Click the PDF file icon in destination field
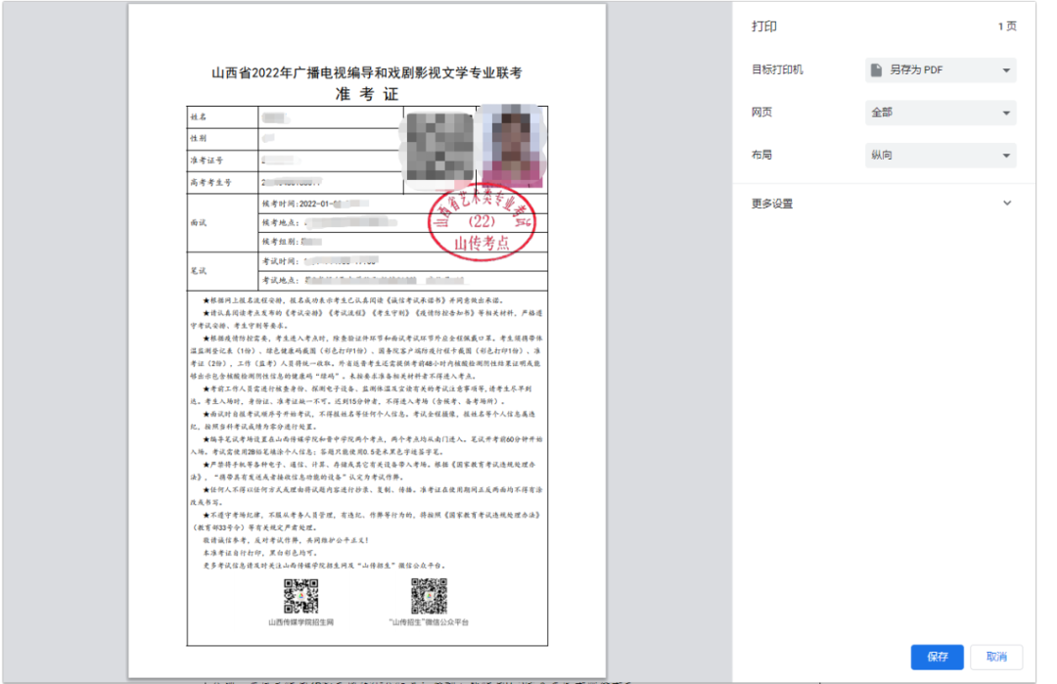 coord(877,70)
